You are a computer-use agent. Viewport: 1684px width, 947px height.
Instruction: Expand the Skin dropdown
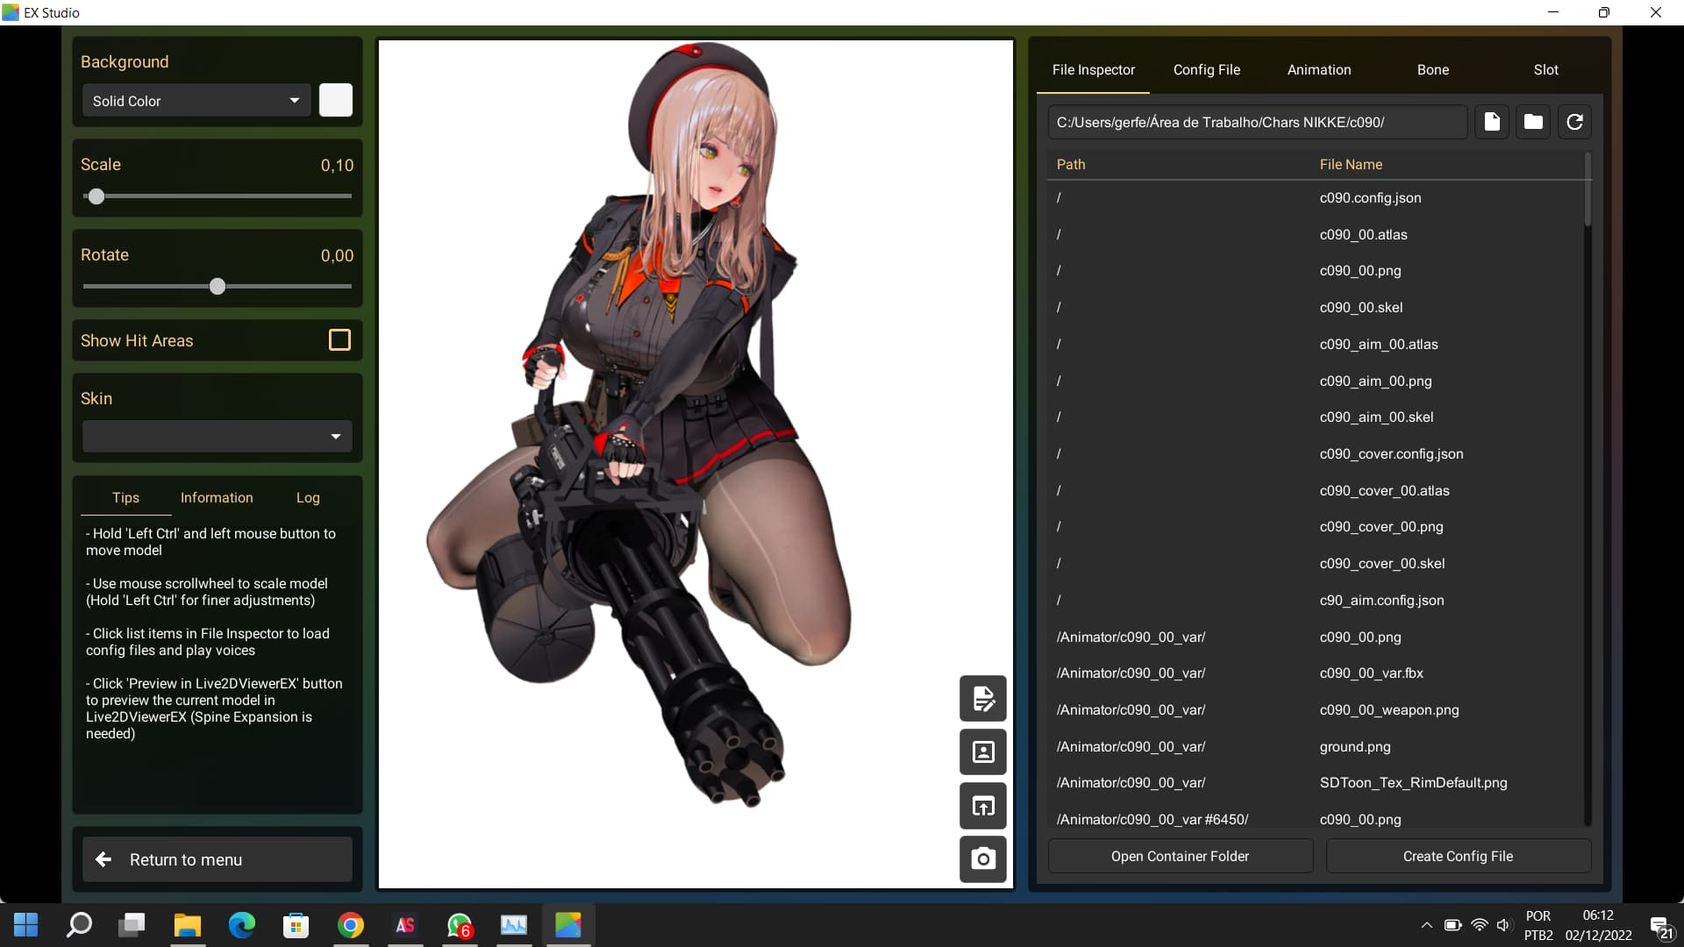point(218,437)
